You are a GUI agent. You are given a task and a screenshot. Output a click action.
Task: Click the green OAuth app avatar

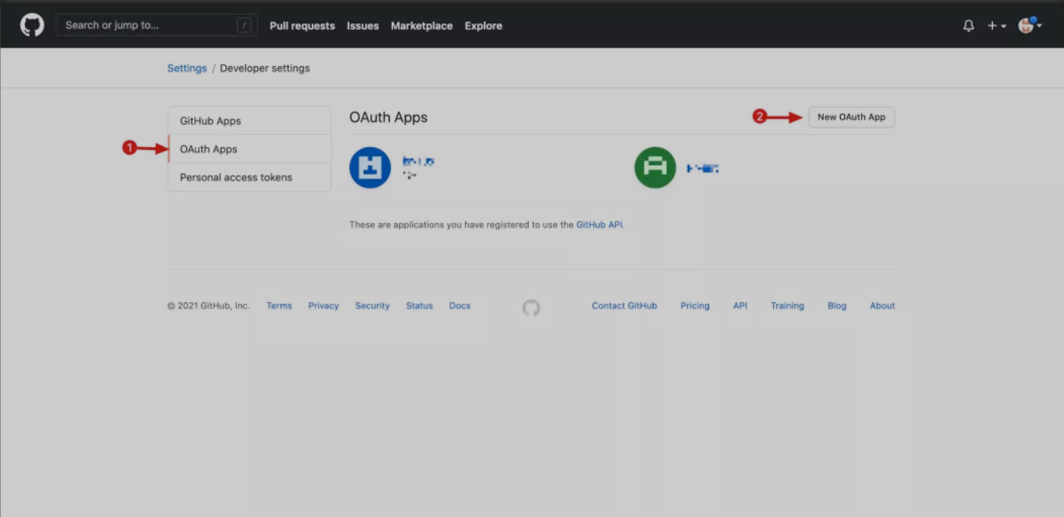(655, 167)
